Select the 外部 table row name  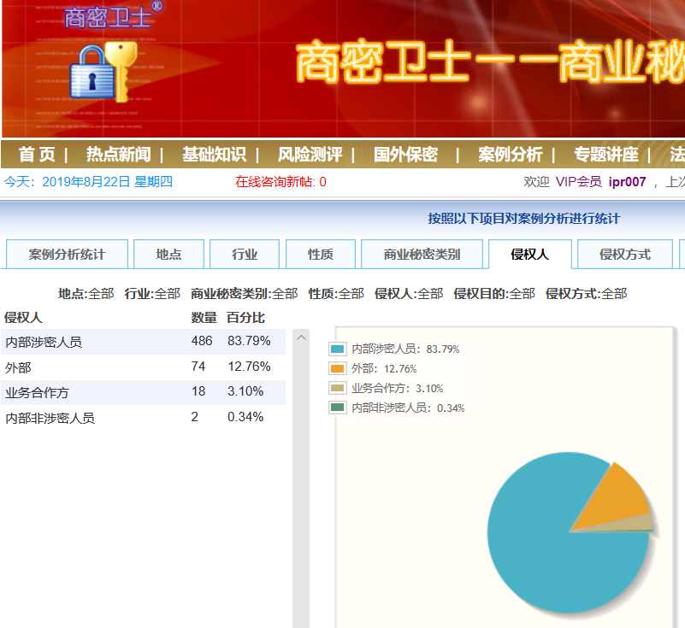pos(18,367)
